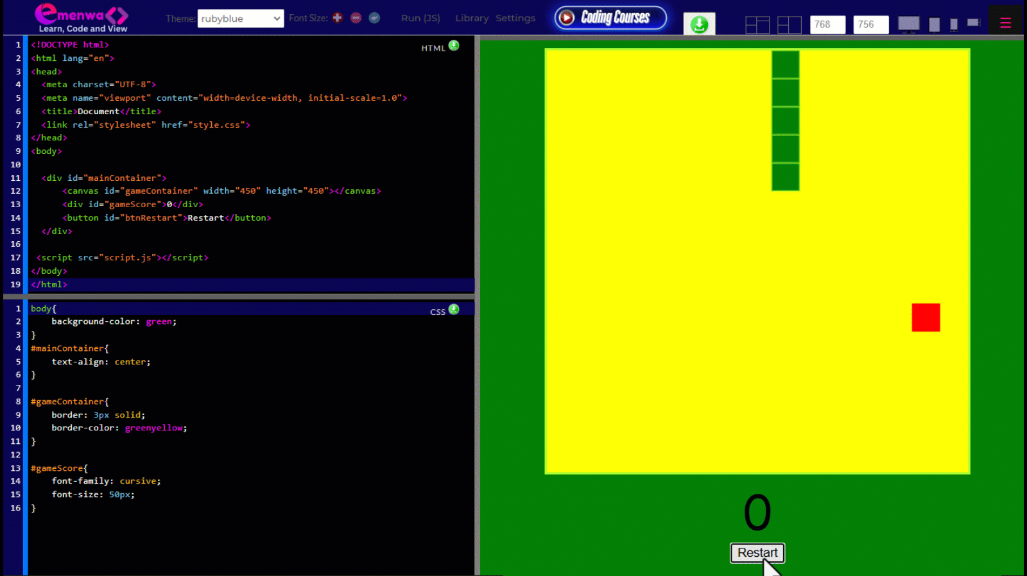Click Run (JS) menu item

[420, 18]
